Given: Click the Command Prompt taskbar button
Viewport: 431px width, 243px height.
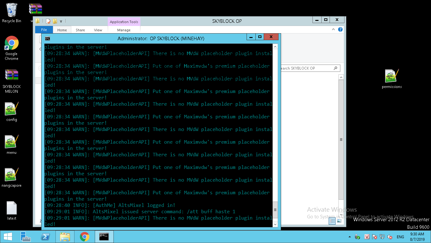Looking at the screenshot, I should point(104,237).
